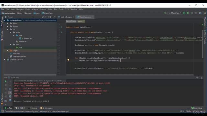This screenshot has width=207, height=116.
Task: Toggle tool window buttons at bottom-left corner
Action: pos(2,111)
